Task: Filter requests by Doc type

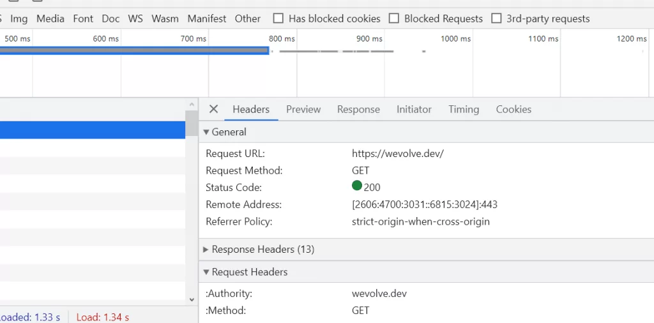Action: (x=110, y=19)
